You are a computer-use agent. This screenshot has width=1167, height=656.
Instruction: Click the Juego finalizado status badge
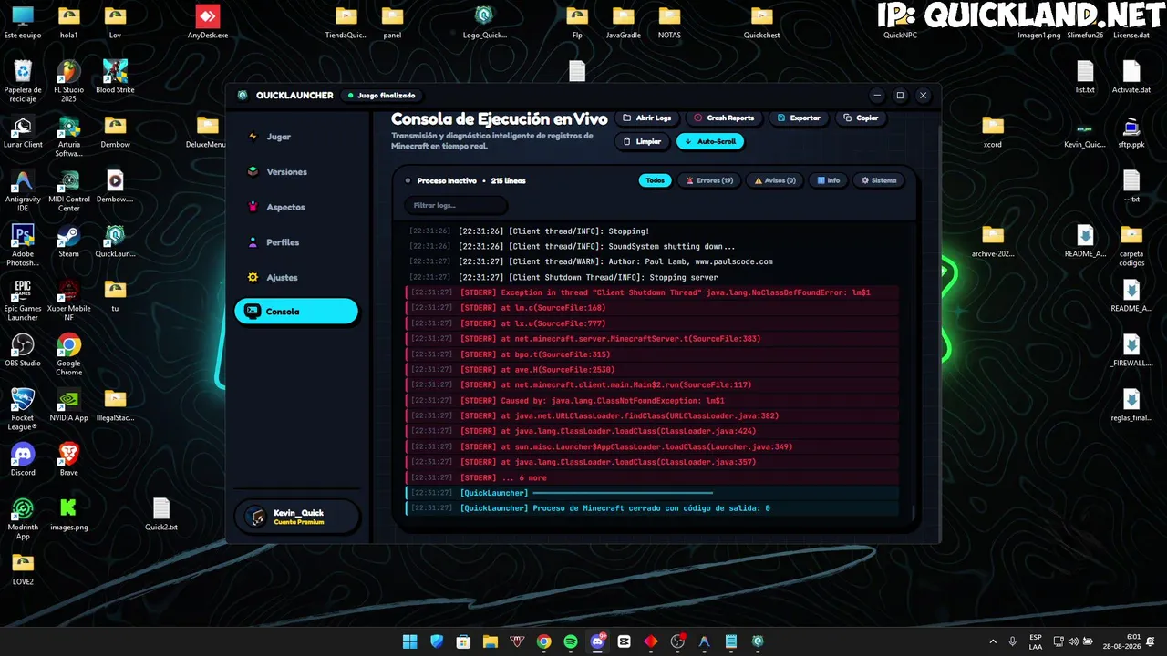coord(380,95)
